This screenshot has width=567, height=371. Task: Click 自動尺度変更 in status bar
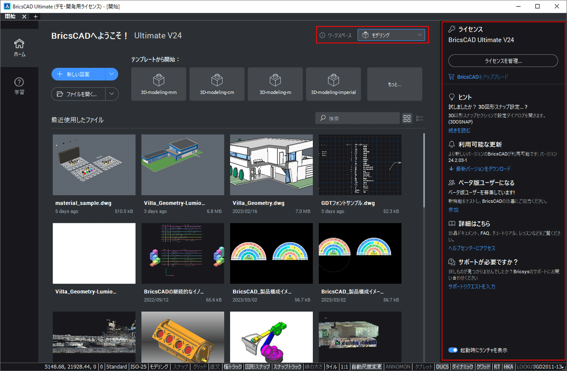(x=367, y=367)
